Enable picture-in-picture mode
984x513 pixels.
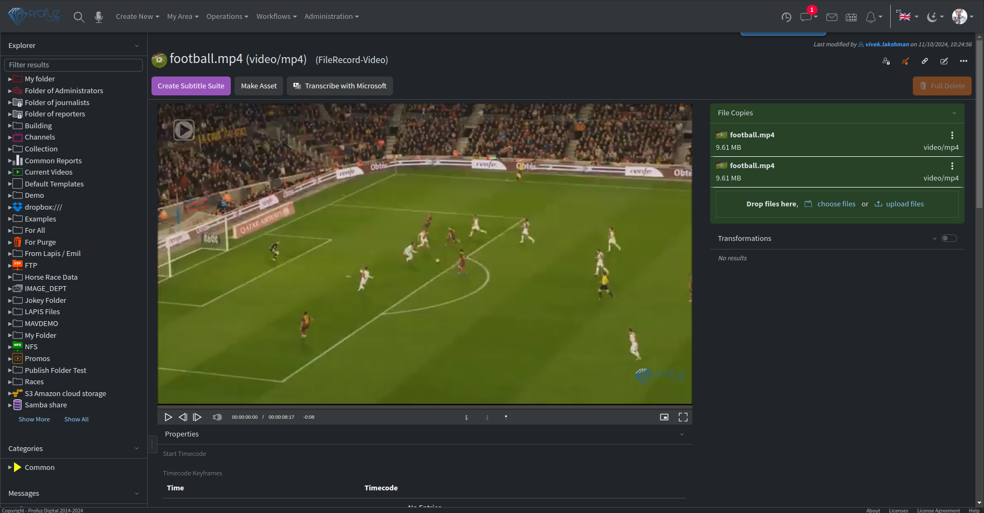664,417
